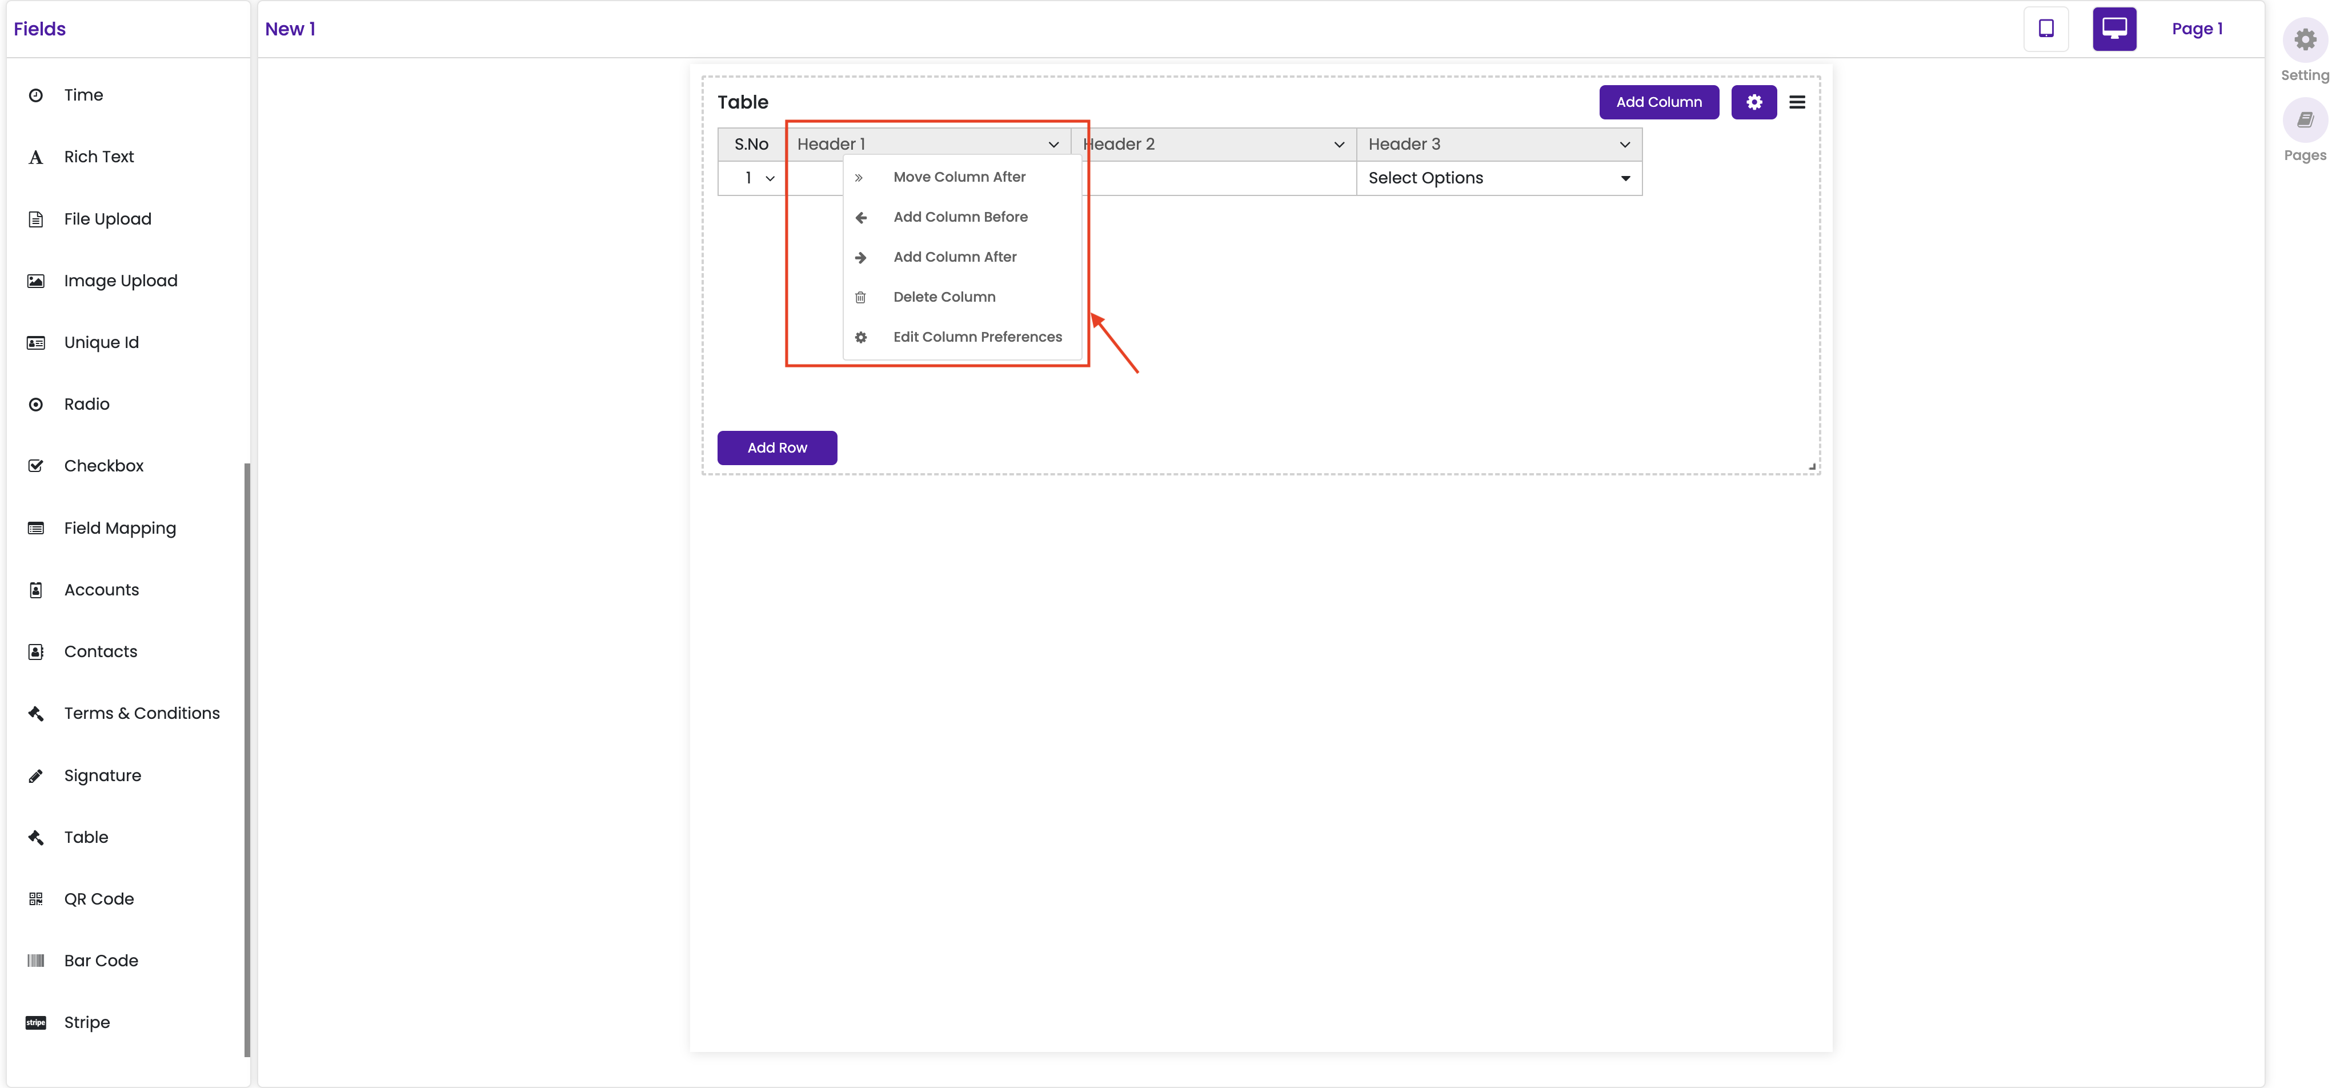Click the File Upload document icon
Screen dimensions: 2340x1088
pos(35,219)
